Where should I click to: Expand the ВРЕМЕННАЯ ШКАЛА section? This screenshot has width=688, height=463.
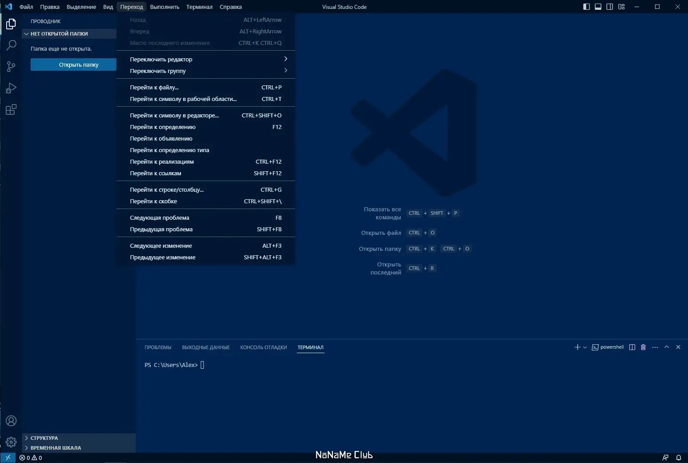79,448
